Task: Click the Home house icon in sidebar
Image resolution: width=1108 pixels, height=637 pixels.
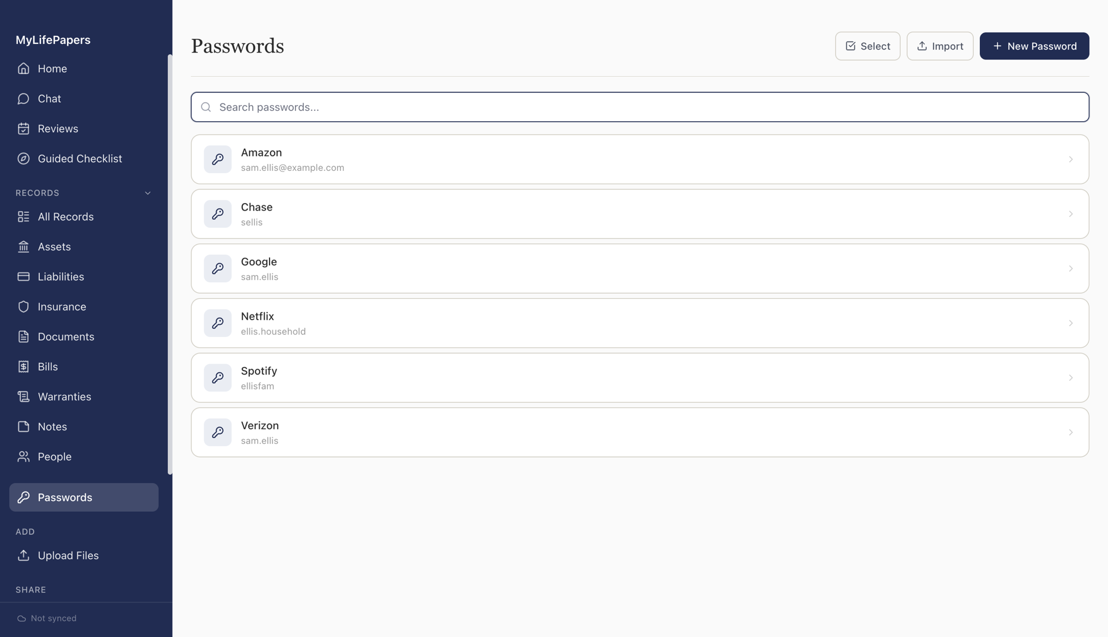Action: (x=23, y=69)
